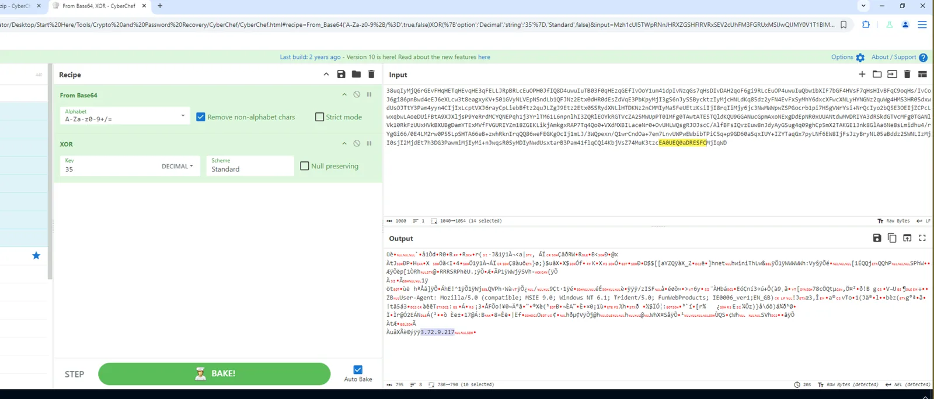Image resolution: width=934 pixels, height=399 pixels.
Task: Toggle the Auto Bake checkbox
Action: [358, 370]
